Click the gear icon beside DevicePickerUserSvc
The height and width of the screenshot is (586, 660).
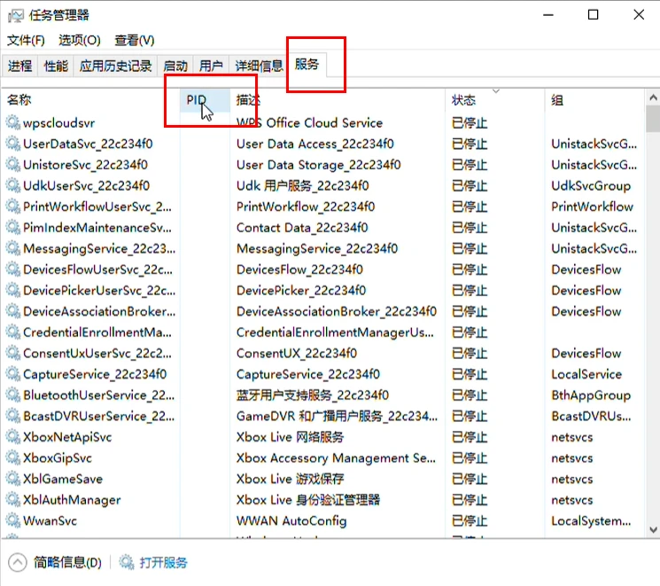(x=12, y=290)
